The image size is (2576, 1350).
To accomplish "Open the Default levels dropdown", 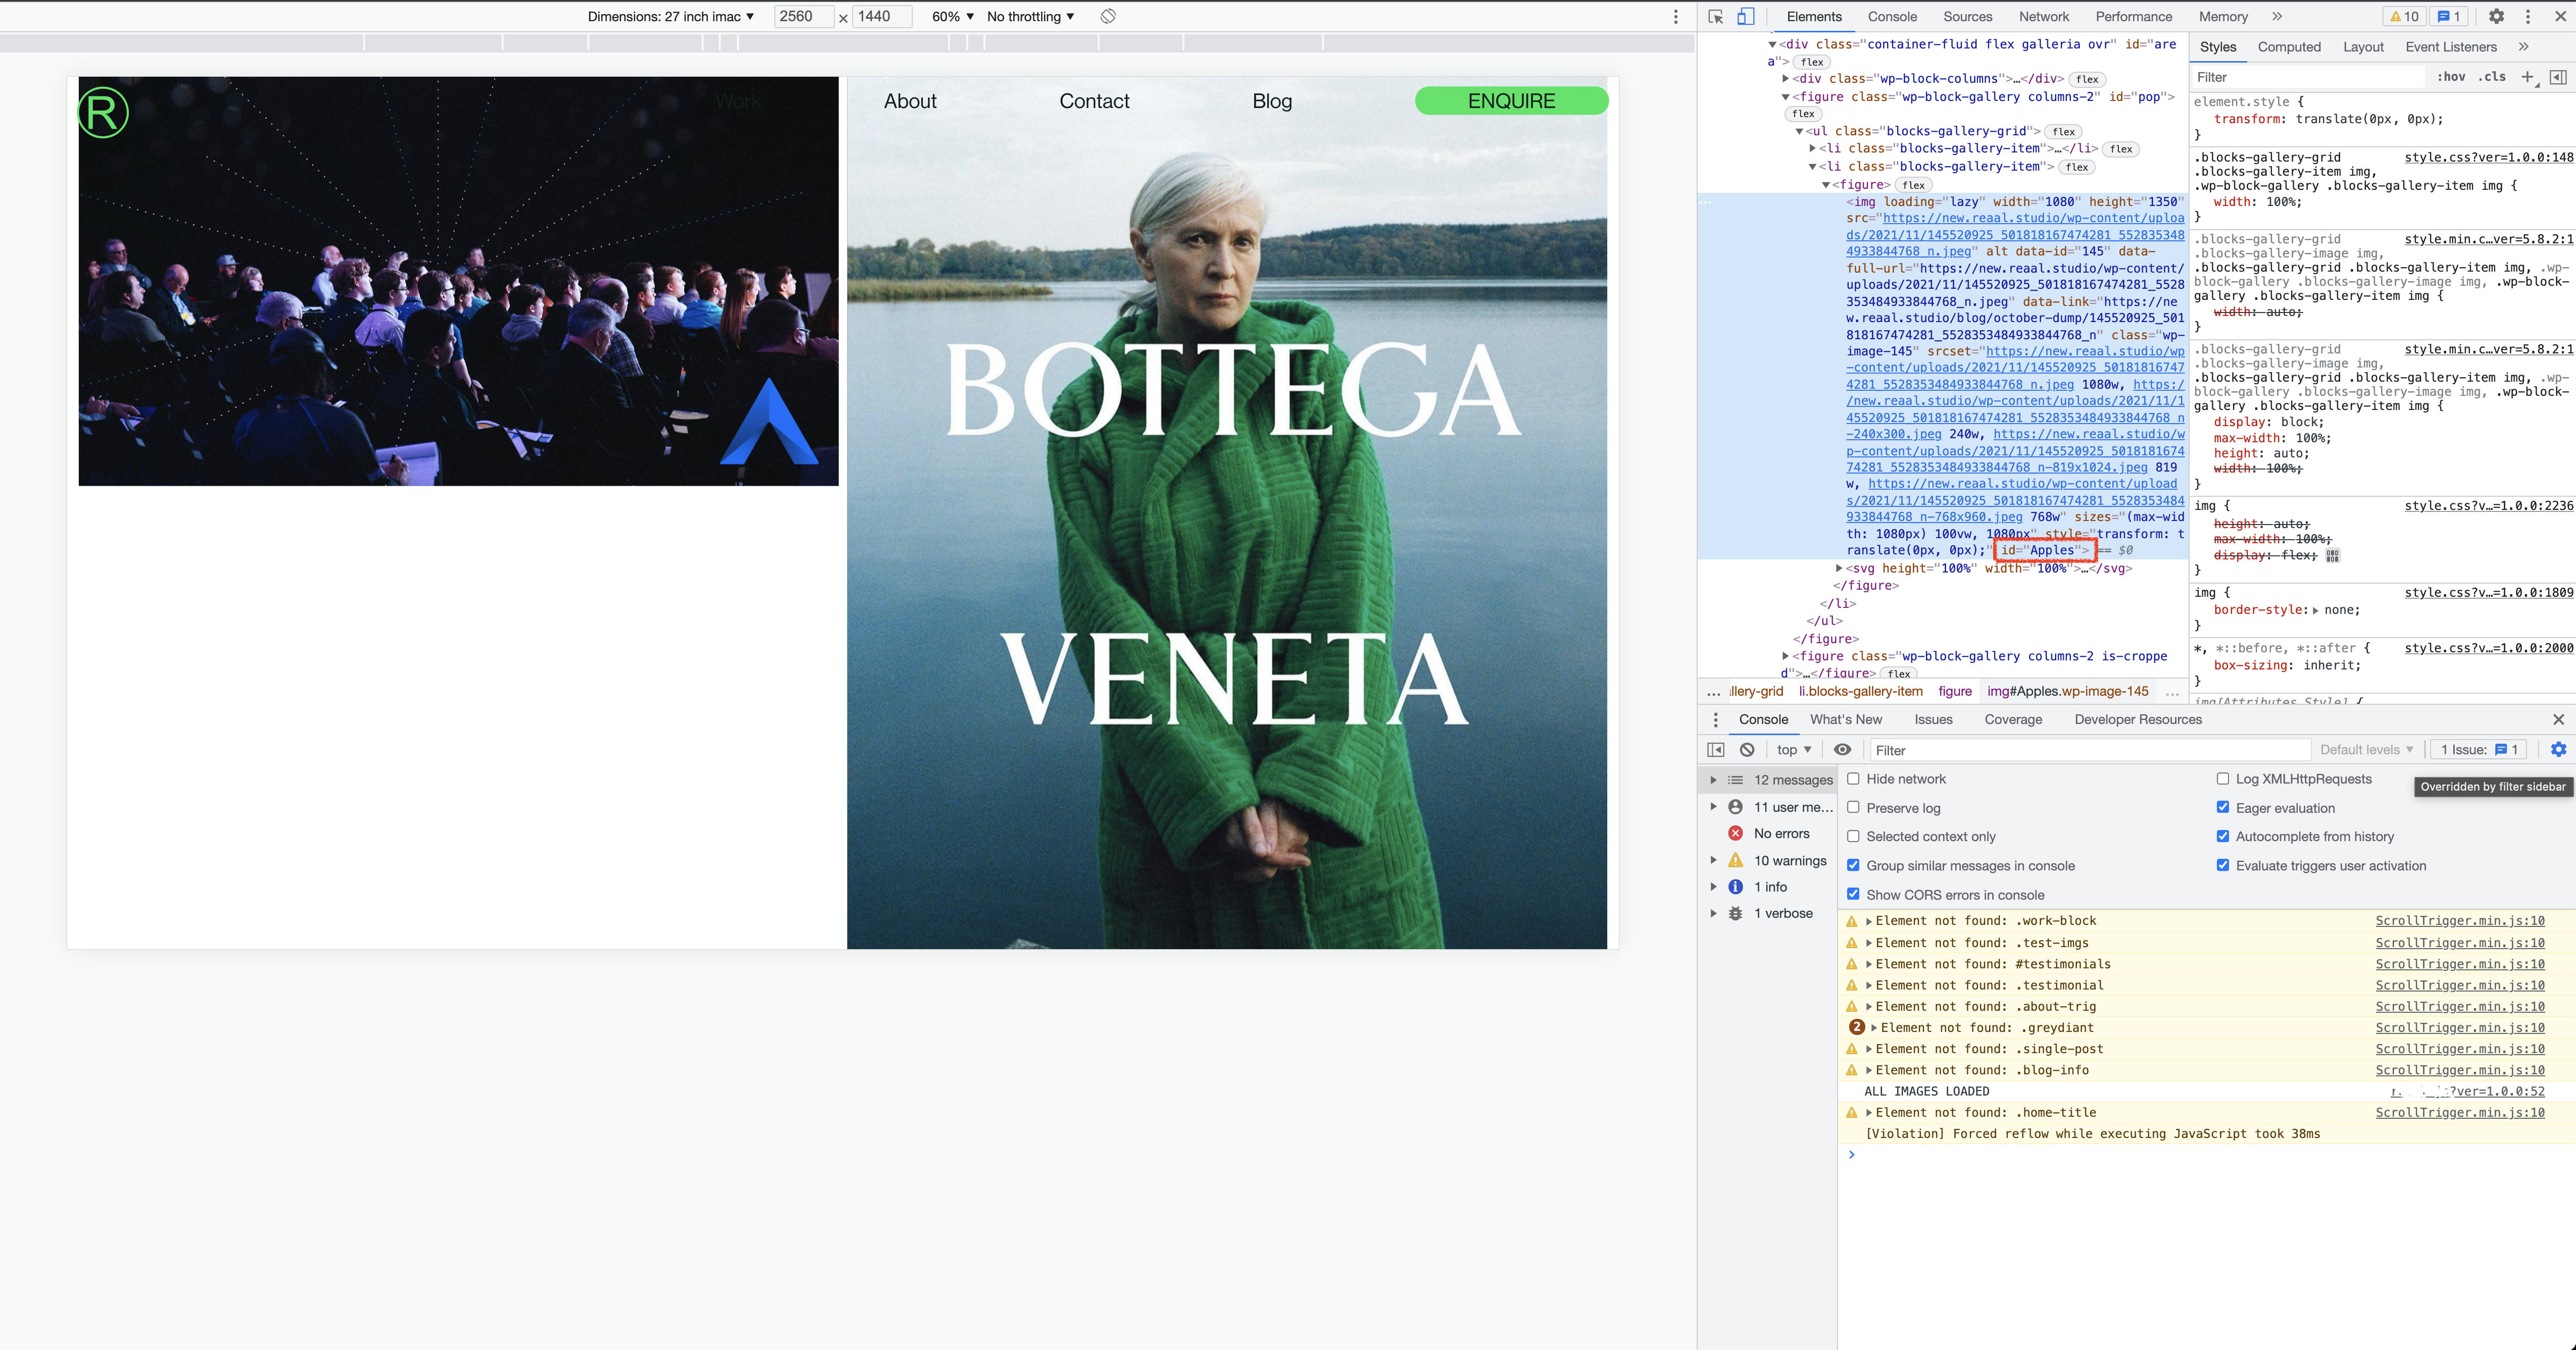I will tap(2366, 749).
